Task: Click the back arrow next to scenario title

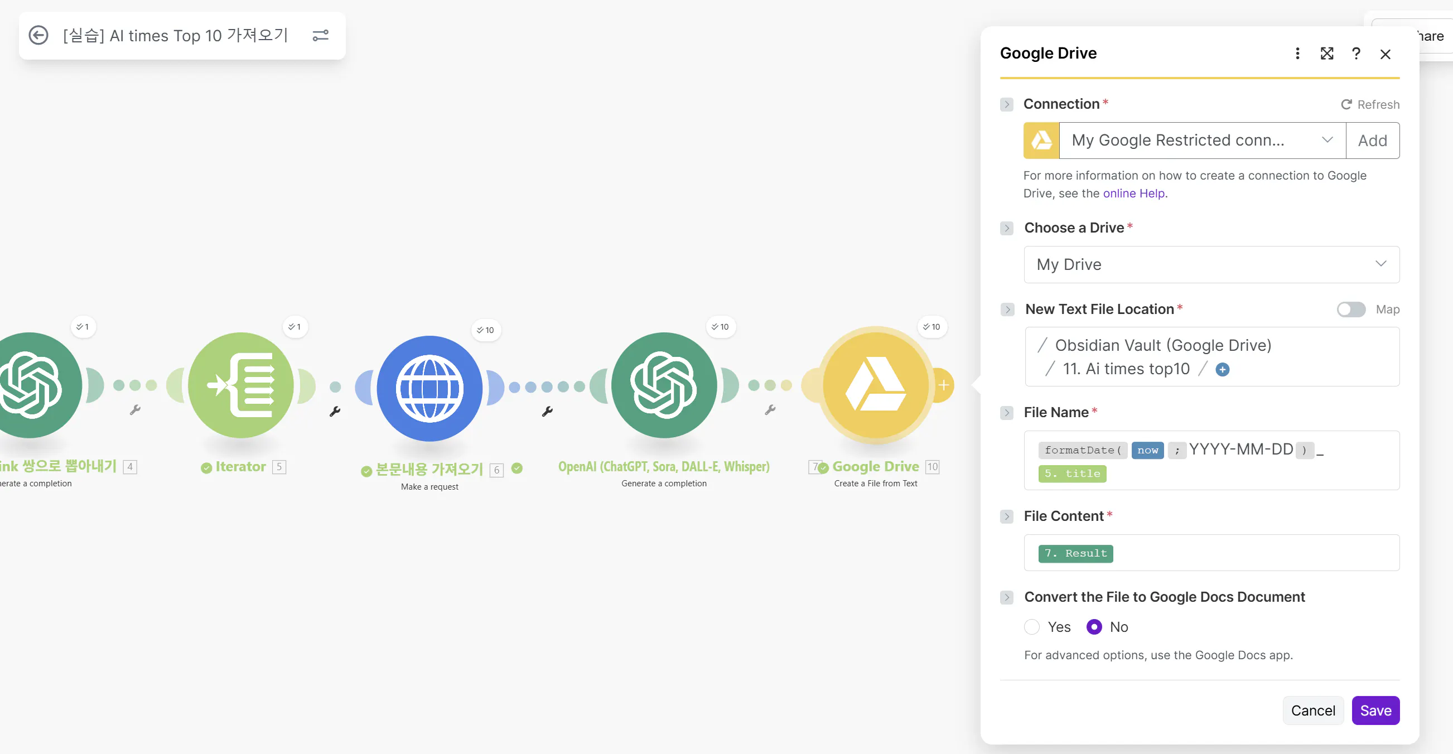Action: (x=38, y=35)
